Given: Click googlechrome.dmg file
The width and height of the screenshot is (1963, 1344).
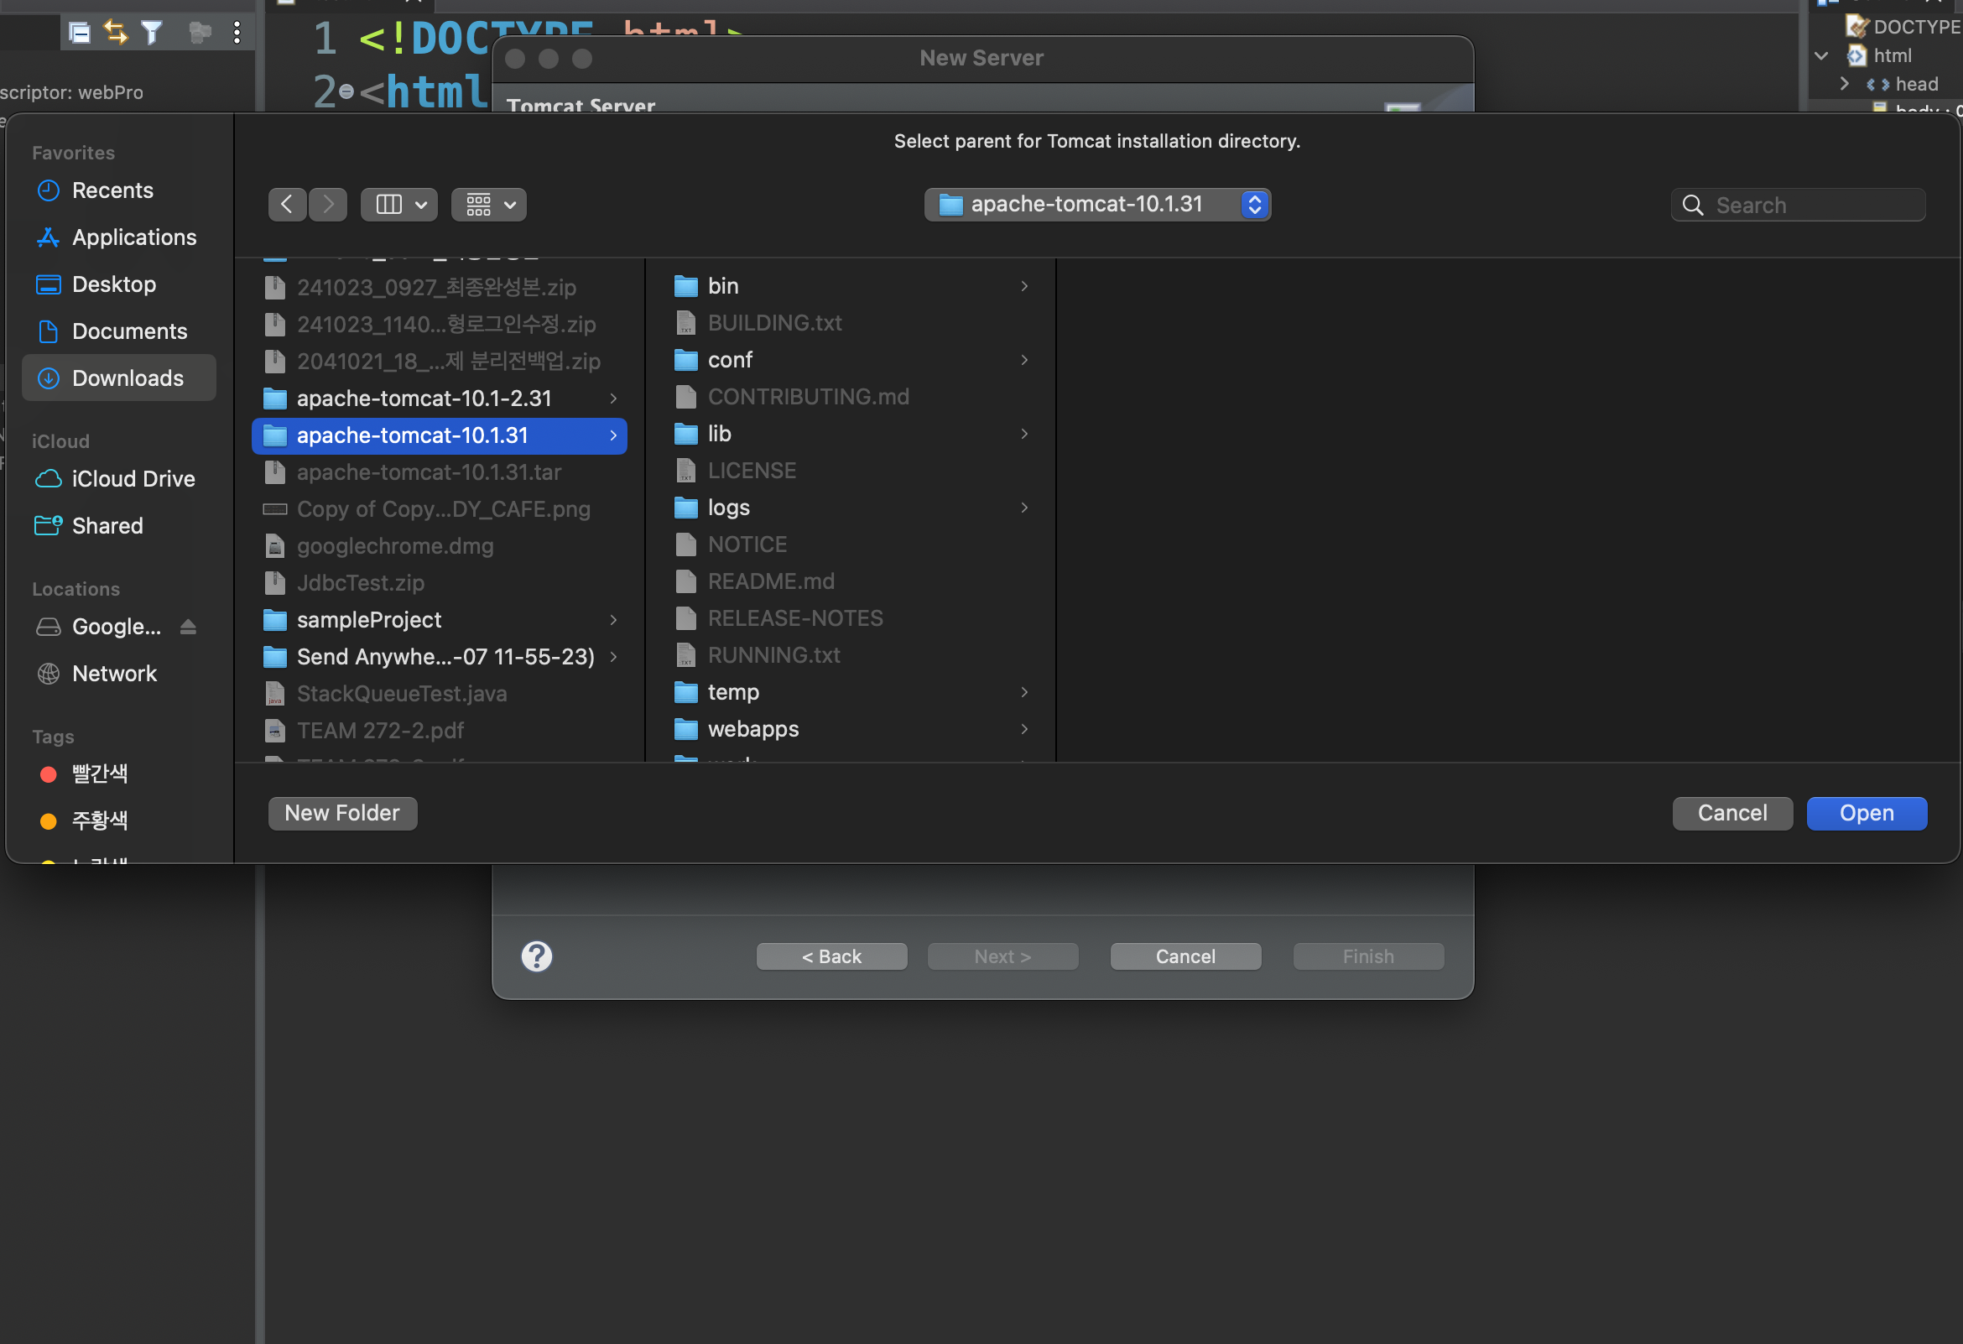Looking at the screenshot, I should tap(440, 546).
